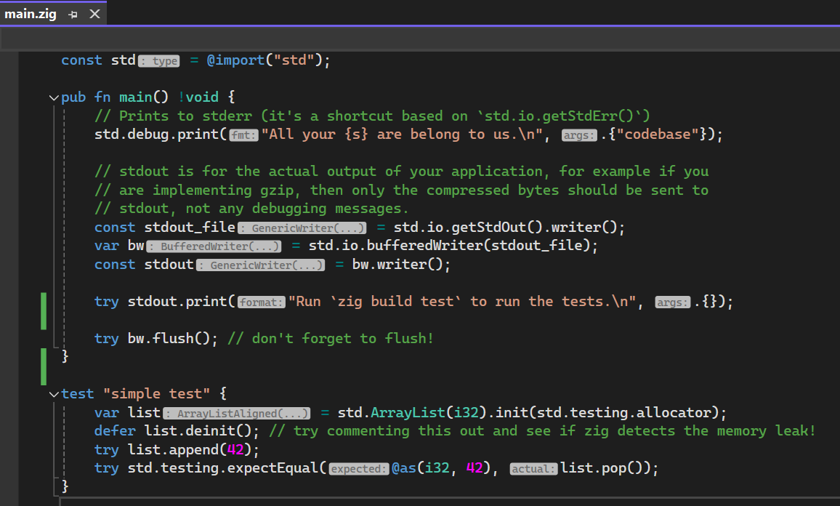The height and width of the screenshot is (506, 840).
Task: Click the number 42 in list.append
Action: [x=231, y=450]
